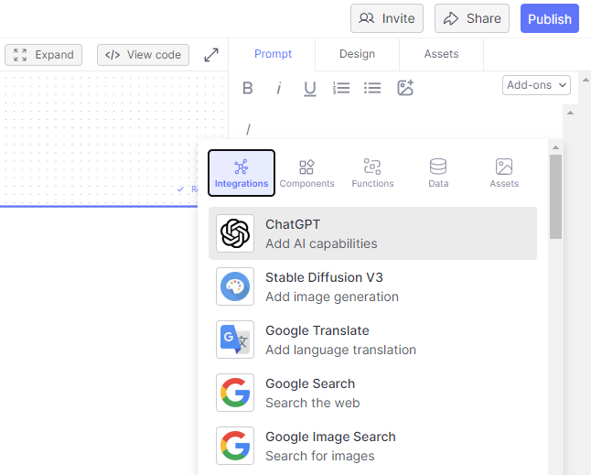
Task: Apply italic formatting
Action: (278, 88)
